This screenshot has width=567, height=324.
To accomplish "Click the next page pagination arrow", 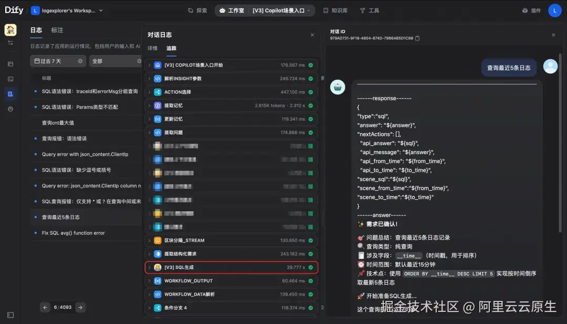I will [x=81, y=308].
